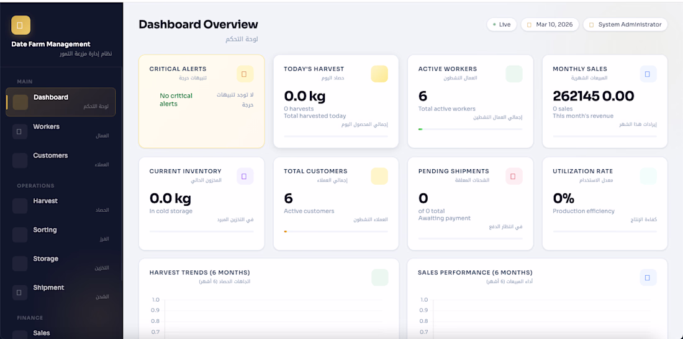The width and height of the screenshot is (683, 339).
Task: Click the Sales Performance (6 Months) title
Action: click(x=475, y=273)
